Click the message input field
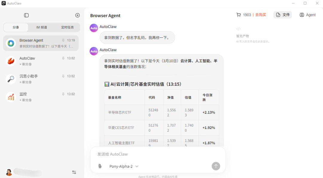The width and height of the screenshot is (323, 178). (x=158, y=154)
